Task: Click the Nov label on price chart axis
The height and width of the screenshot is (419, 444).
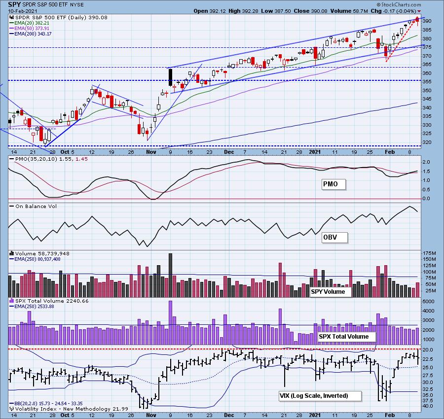Action: pos(151,152)
